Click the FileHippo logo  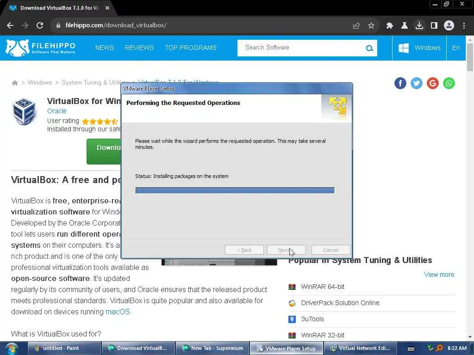click(x=41, y=48)
